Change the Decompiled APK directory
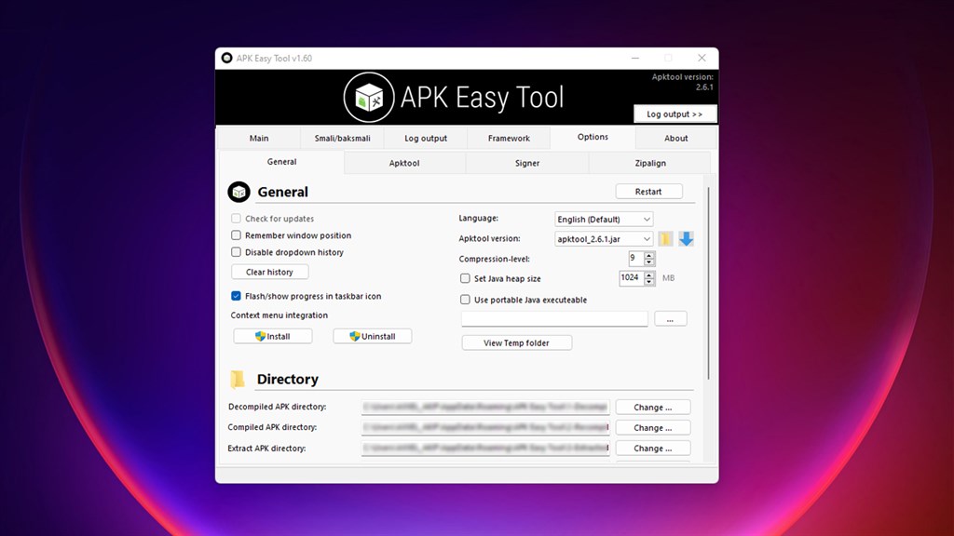954x536 pixels. click(653, 408)
